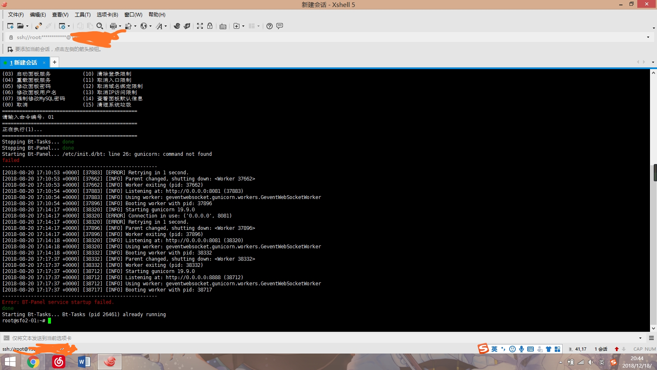Image resolution: width=657 pixels, height=370 pixels.
Task: Open the 编辑(E) menu
Action: (38, 15)
